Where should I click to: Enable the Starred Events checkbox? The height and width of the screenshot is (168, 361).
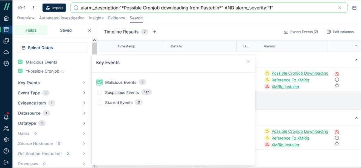point(99,102)
